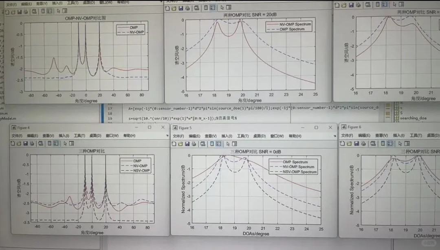Toggle Edit Plot arrow in Figure 5 toolbar
The image size is (440, 250).
(x=228, y=143)
